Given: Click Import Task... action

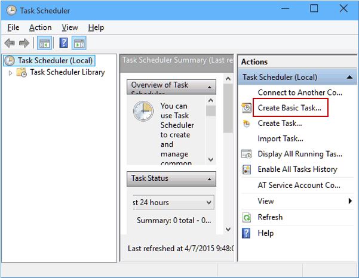Looking at the screenshot, I should pyautogui.click(x=280, y=138).
